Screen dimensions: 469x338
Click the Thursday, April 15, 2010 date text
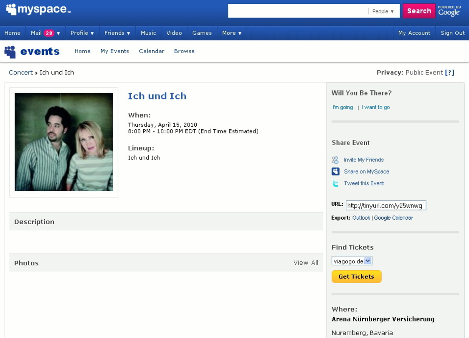[162, 125]
